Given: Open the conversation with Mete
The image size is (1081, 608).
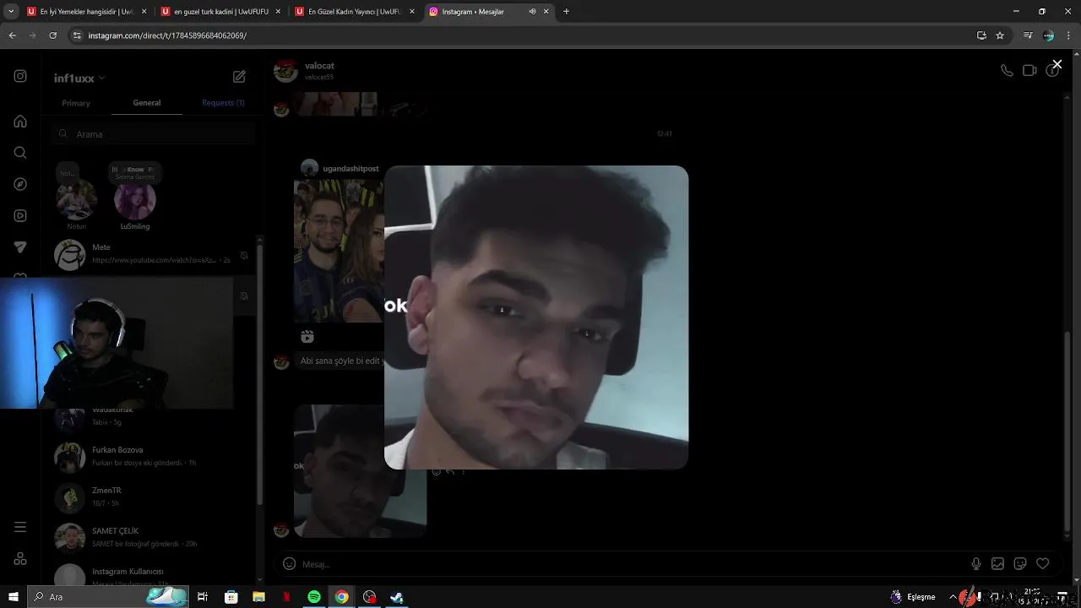Looking at the screenshot, I should pos(152,254).
